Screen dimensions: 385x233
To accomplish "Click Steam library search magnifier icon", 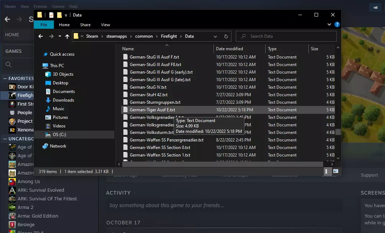I will [9, 65].
